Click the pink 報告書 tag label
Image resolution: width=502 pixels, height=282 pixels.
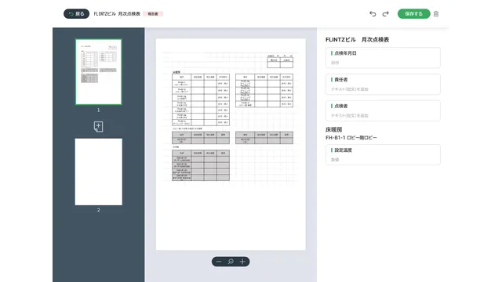153,14
